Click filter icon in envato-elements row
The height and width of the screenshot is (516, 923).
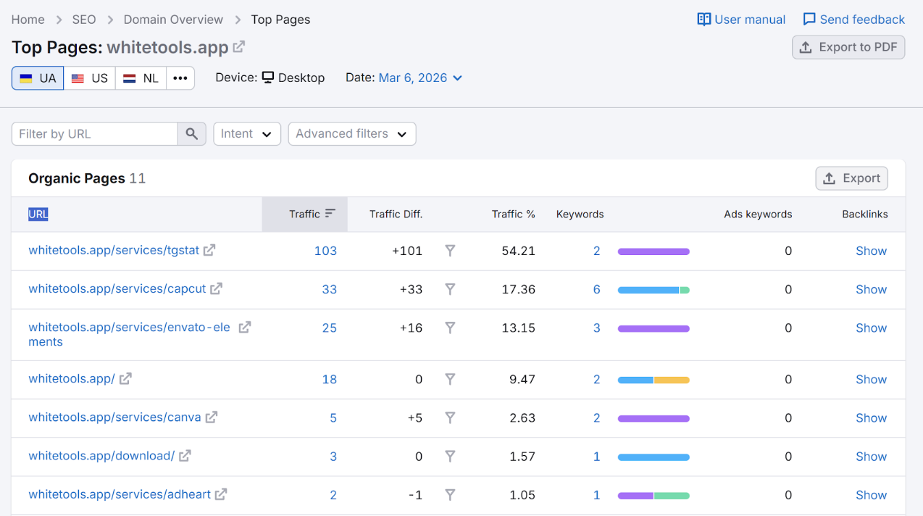tap(450, 328)
